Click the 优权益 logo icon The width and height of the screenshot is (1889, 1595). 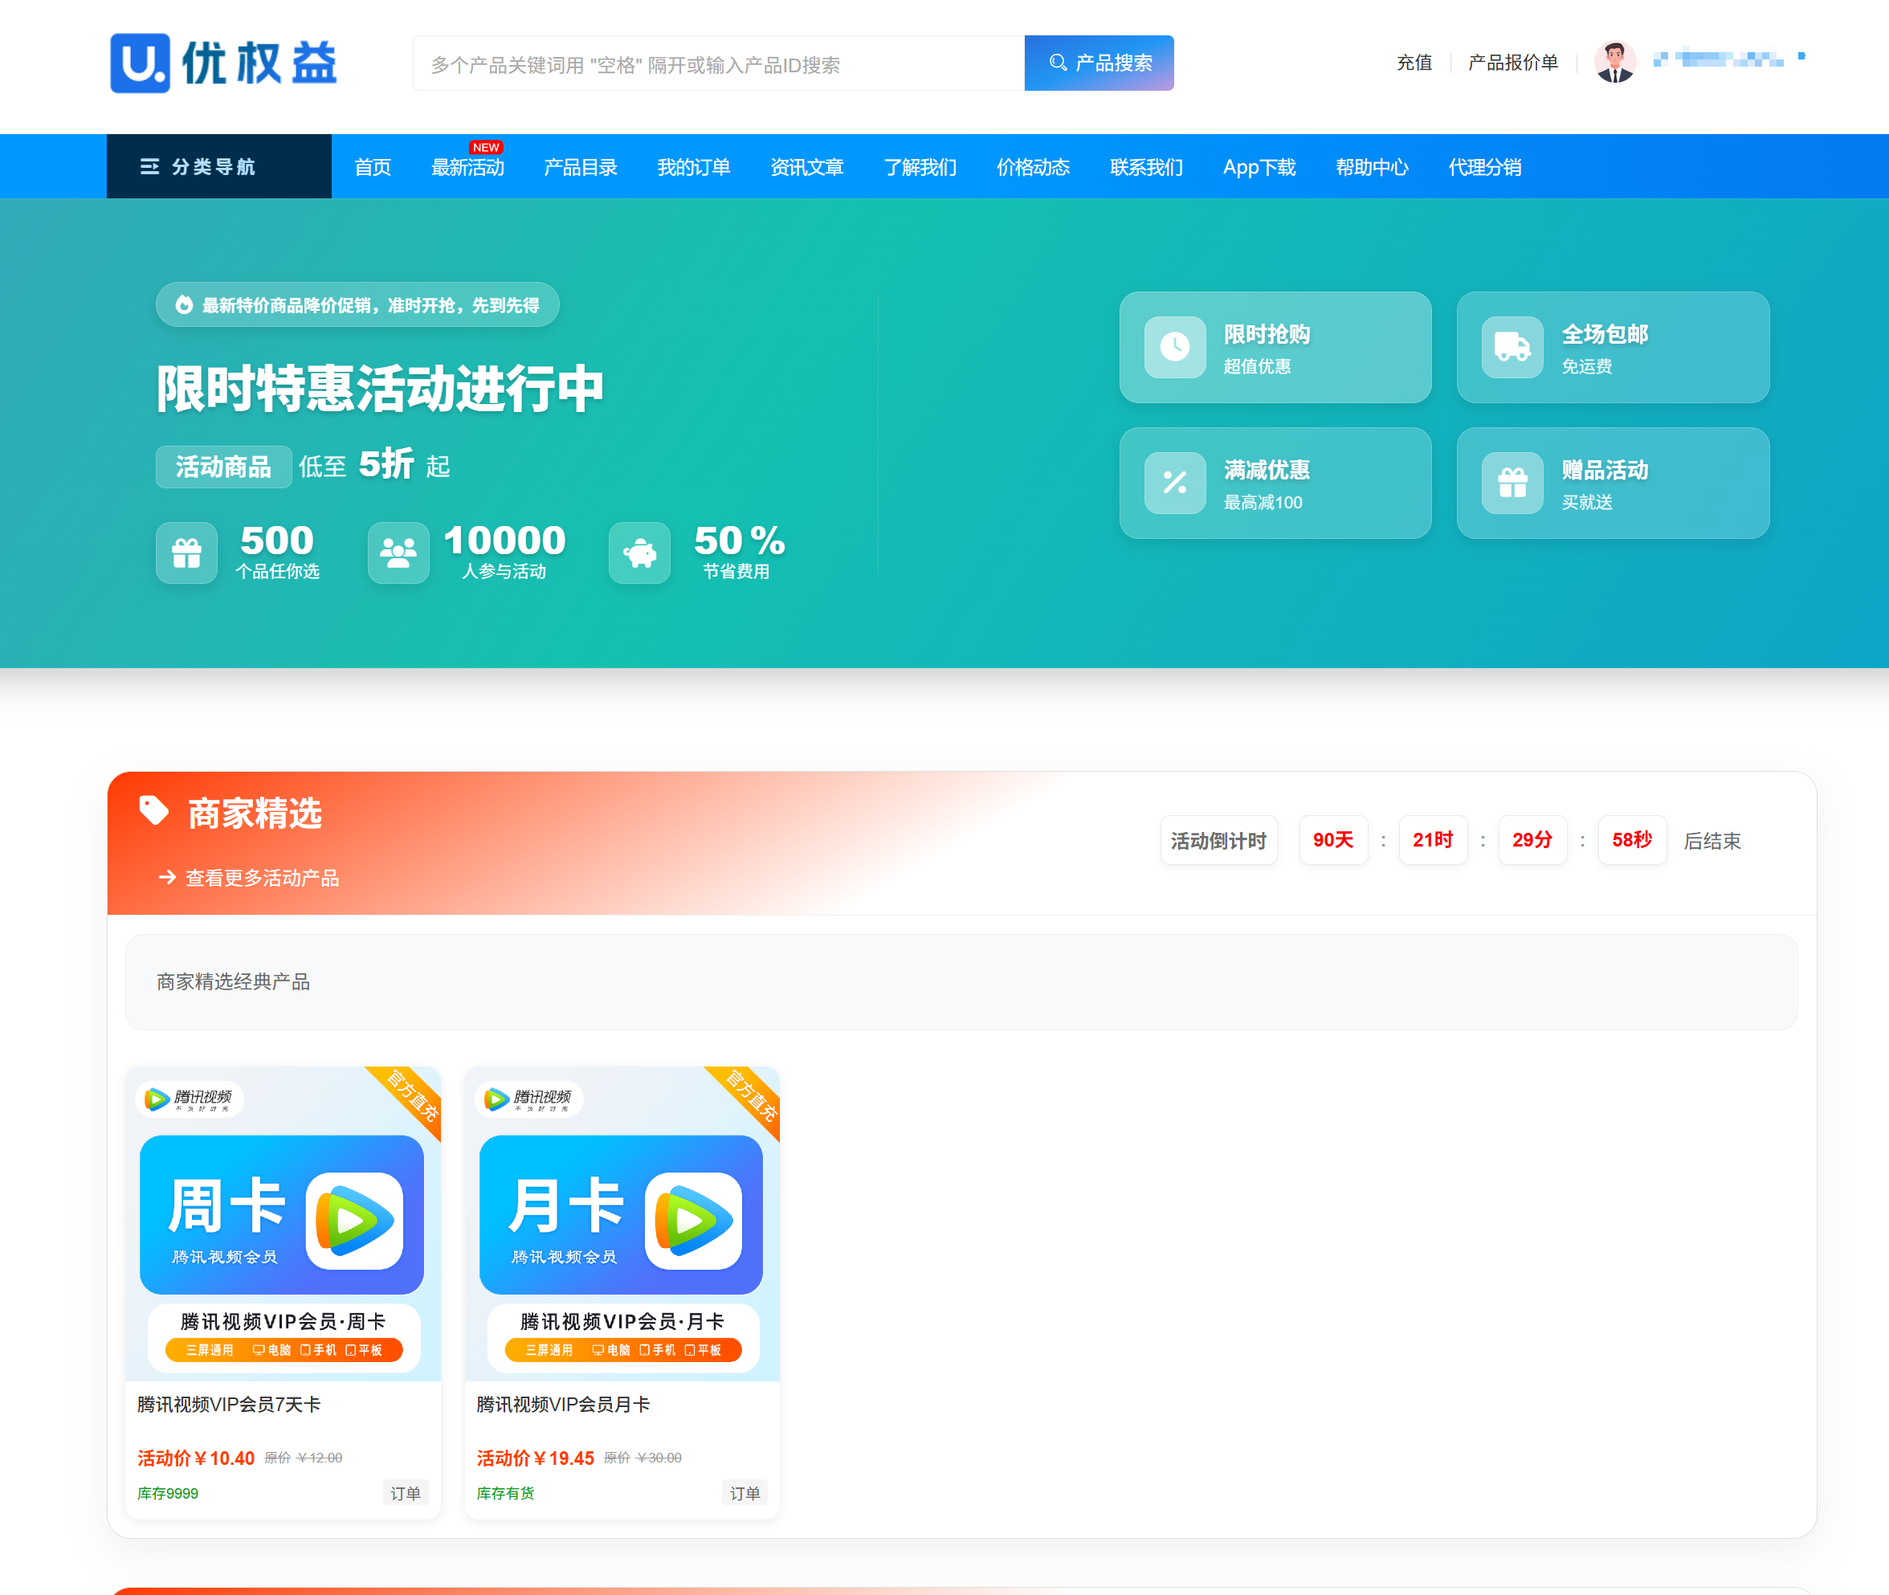pos(141,63)
